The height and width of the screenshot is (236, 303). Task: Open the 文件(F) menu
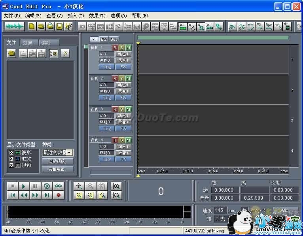12,16
